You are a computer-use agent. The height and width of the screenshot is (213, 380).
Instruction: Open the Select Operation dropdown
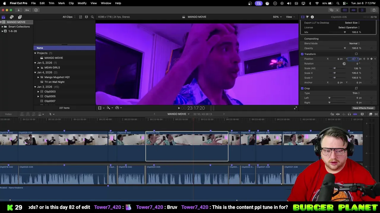click(349, 28)
